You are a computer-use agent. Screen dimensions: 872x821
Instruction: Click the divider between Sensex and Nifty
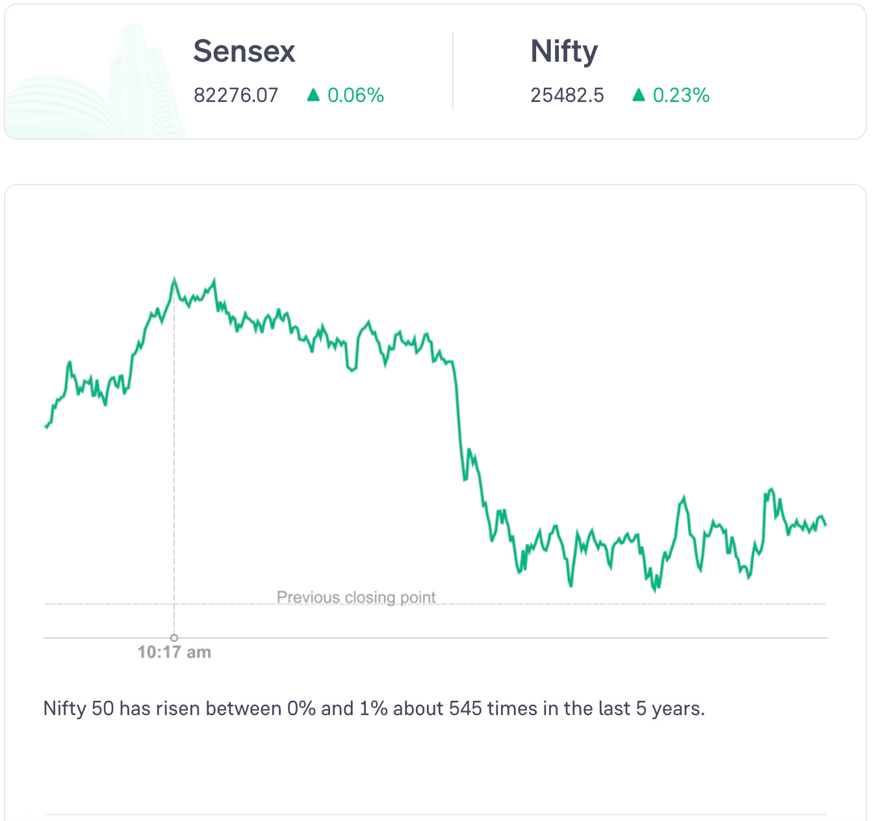453,71
